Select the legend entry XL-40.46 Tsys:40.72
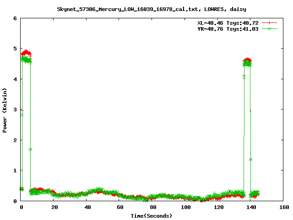This screenshot has width=293, height=220. pyautogui.click(x=228, y=23)
